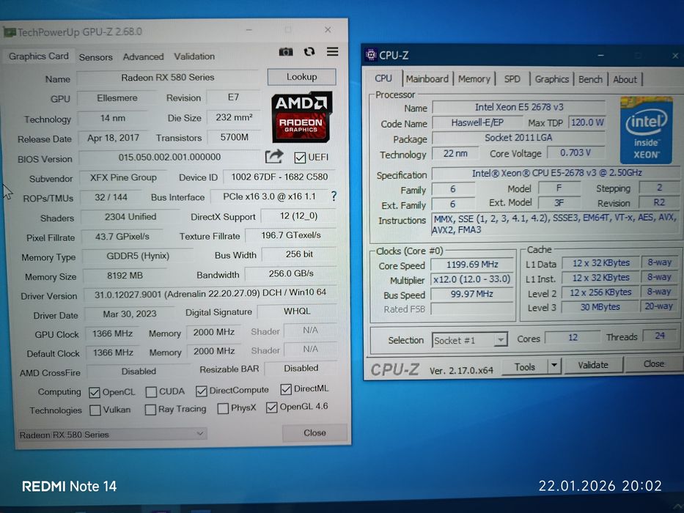Viewport: 684px width, 513px height.
Task: Switch to the GPU-Z Graphics Card tab
Action: (x=38, y=56)
